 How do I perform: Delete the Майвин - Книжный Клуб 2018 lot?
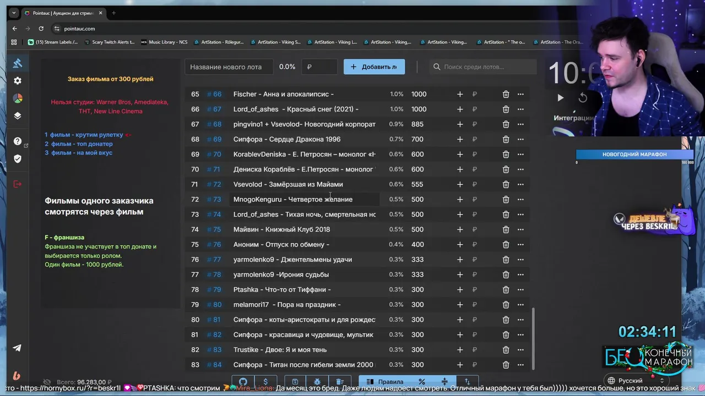coord(506,229)
